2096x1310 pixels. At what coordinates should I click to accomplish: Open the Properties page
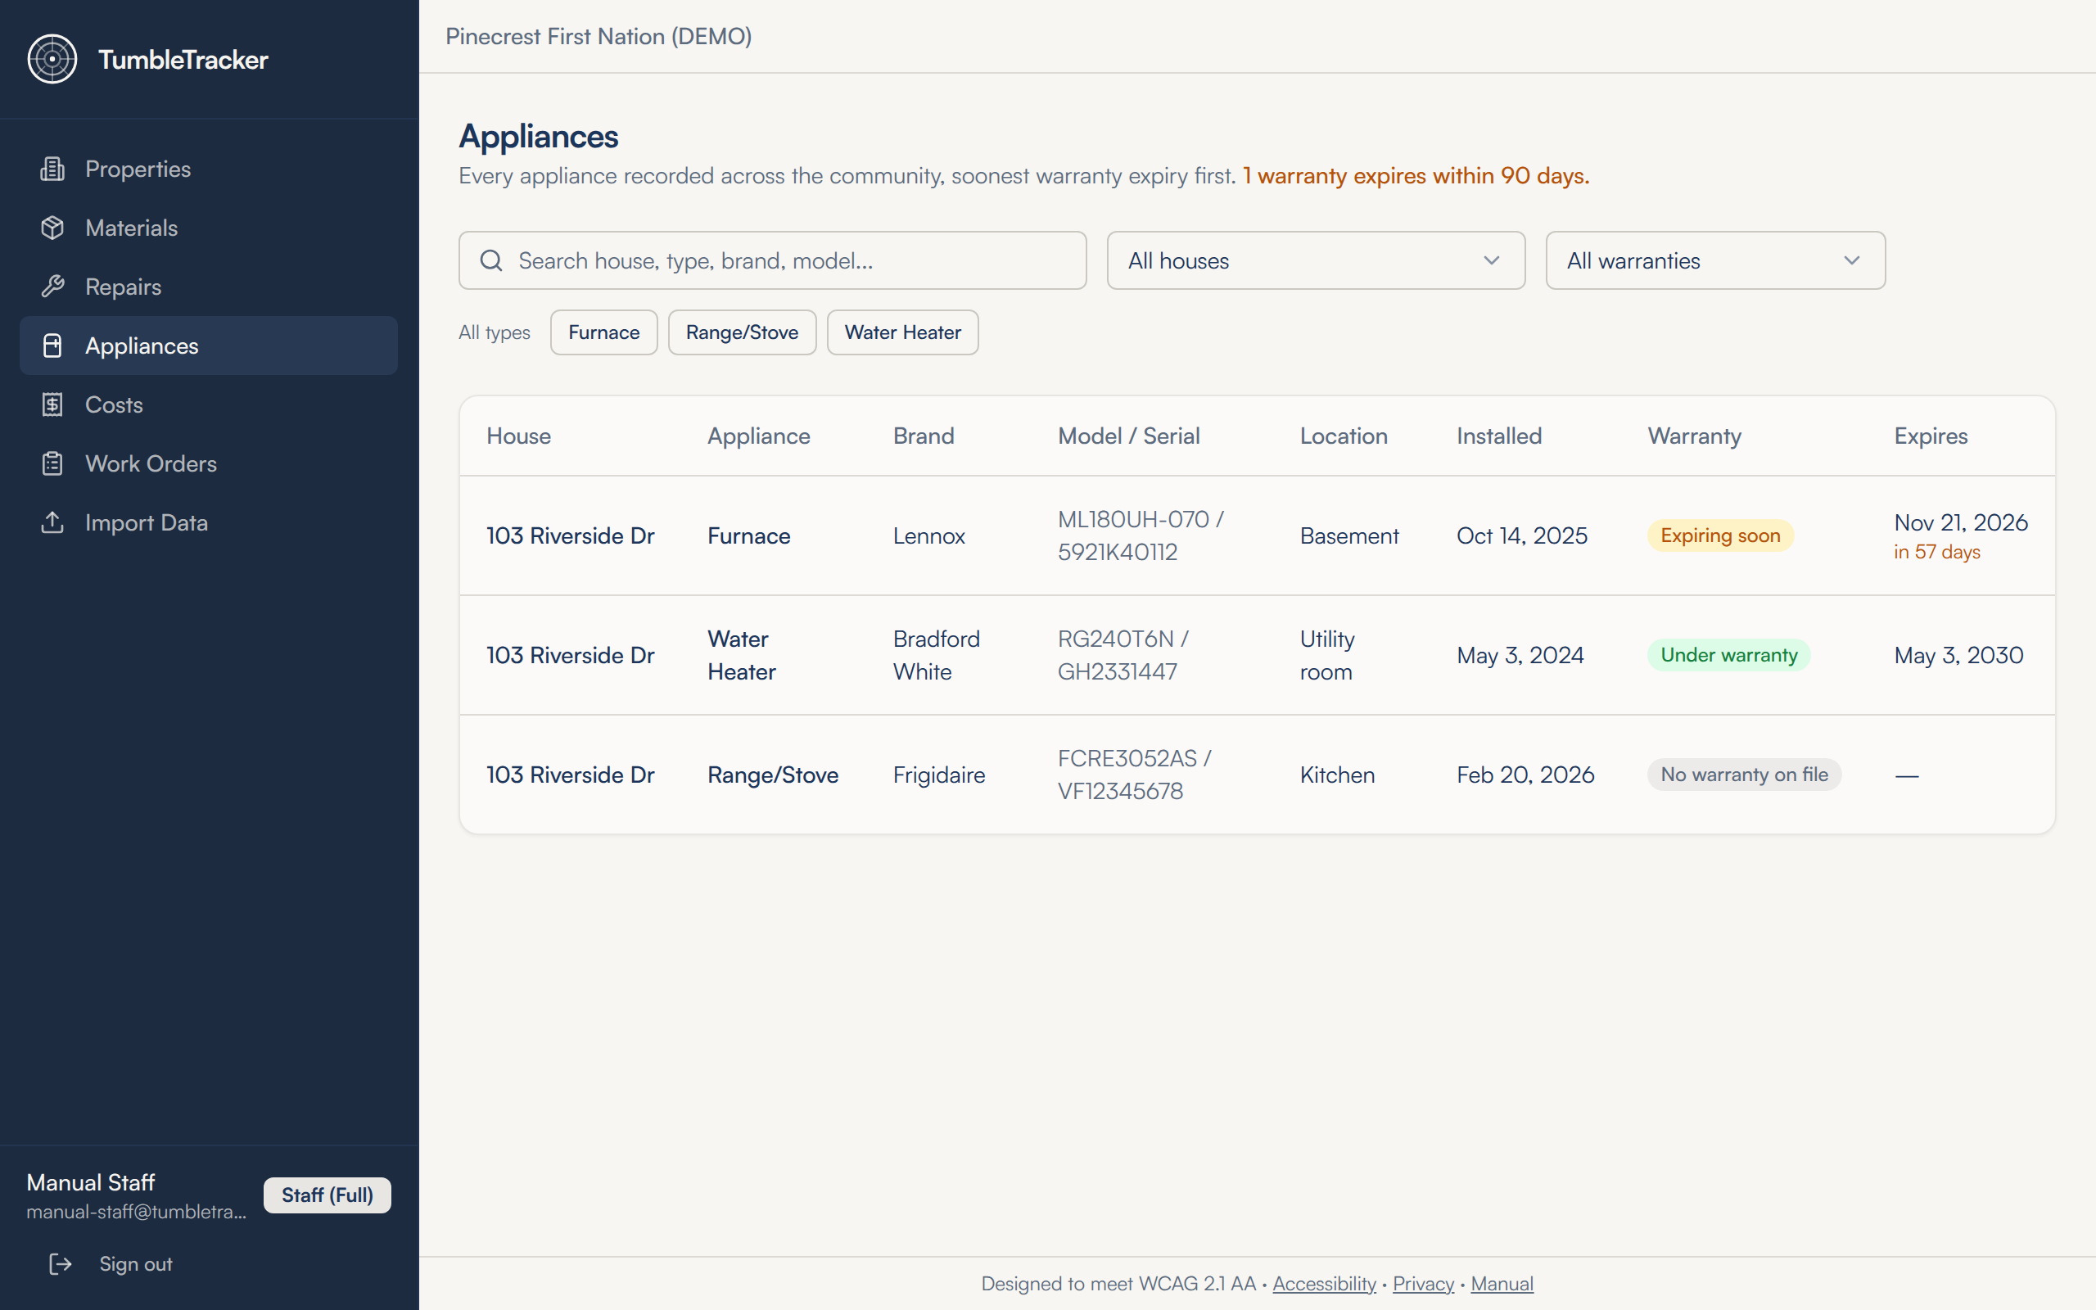[209, 169]
